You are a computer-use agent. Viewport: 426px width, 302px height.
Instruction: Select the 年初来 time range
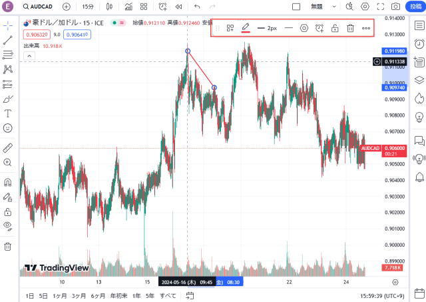(x=118, y=296)
